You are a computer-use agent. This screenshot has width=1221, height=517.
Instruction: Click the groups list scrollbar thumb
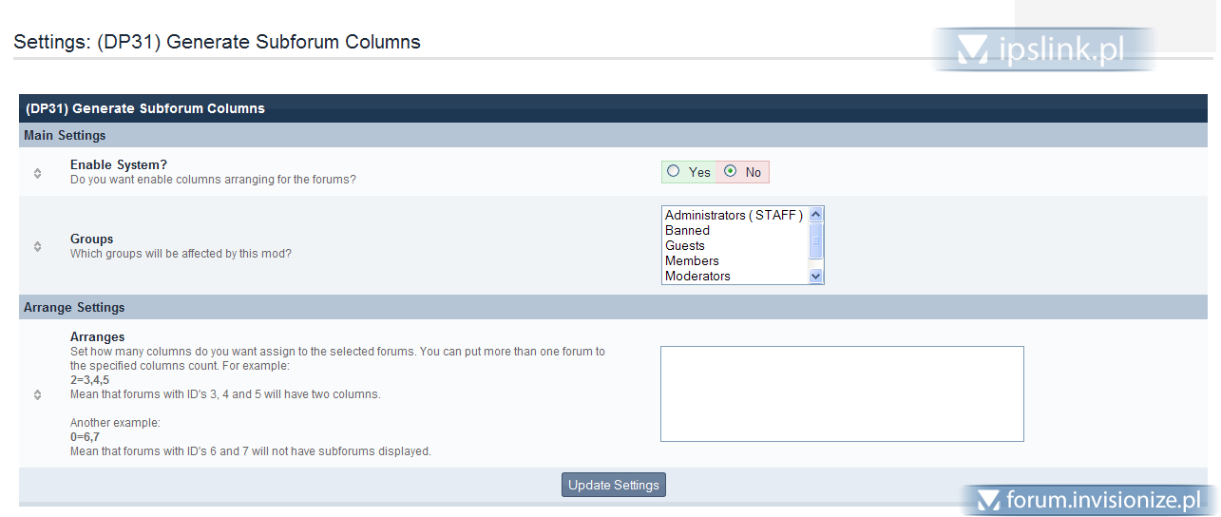coord(815,240)
